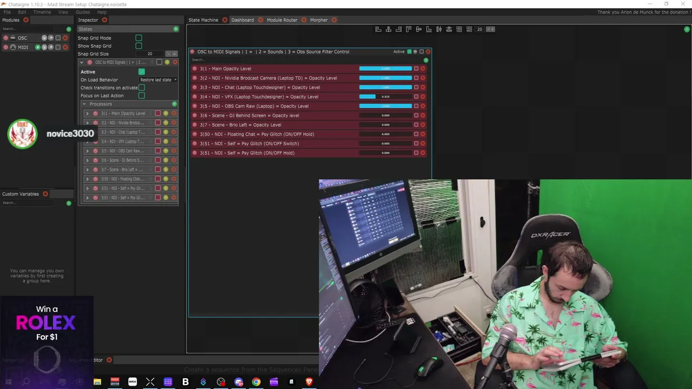Viewport: 692px width, 389px height.
Task: Enable Show Snap Grid checkbox
Action: tap(139, 46)
